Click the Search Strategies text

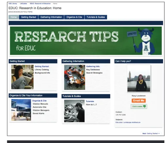(x=94, y=73)
